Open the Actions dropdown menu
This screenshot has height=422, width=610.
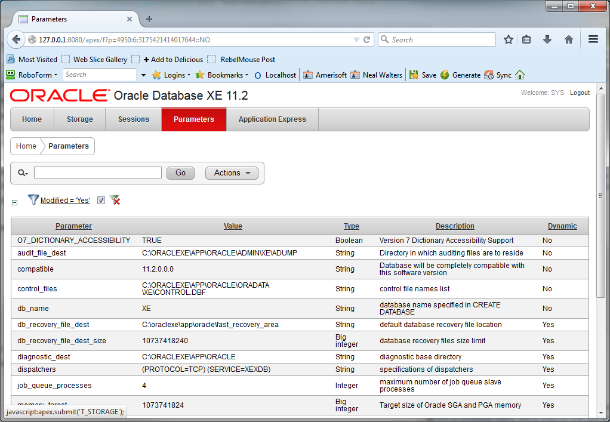[x=232, y=173]
